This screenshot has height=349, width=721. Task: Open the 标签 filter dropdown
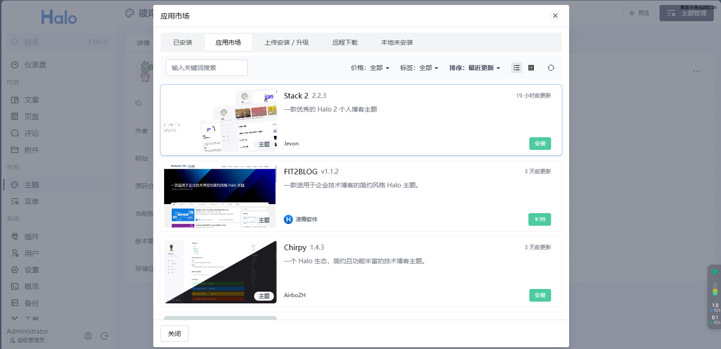419,68
